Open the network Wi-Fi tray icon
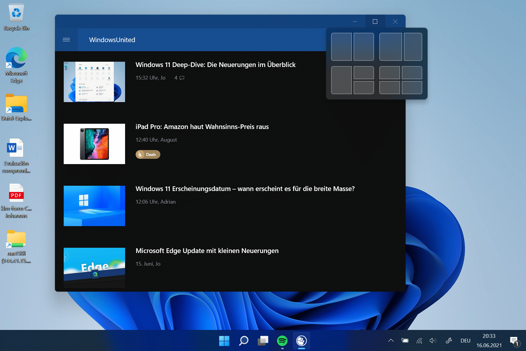 pyautogui.click(x=419, y=340)
